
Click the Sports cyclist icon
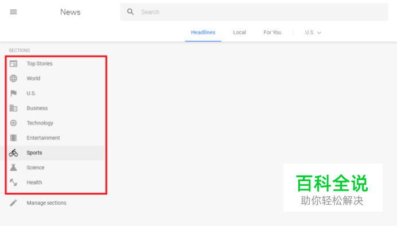pos(13,153)
